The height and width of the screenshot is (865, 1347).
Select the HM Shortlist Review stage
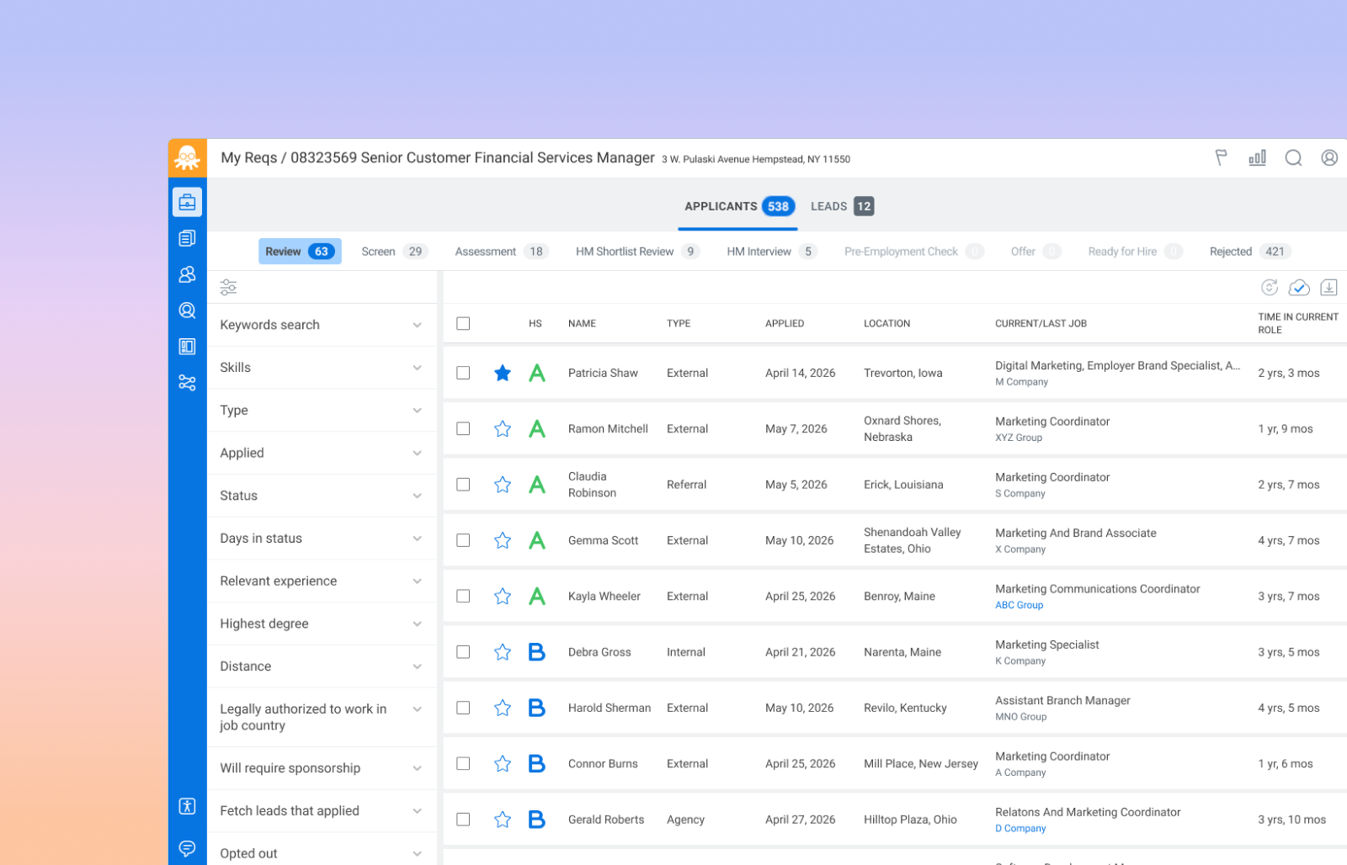tap(637, 252)
